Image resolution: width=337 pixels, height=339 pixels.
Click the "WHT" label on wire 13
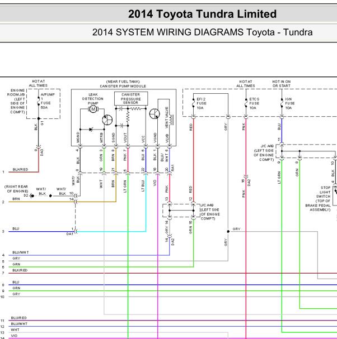point(15,330)
